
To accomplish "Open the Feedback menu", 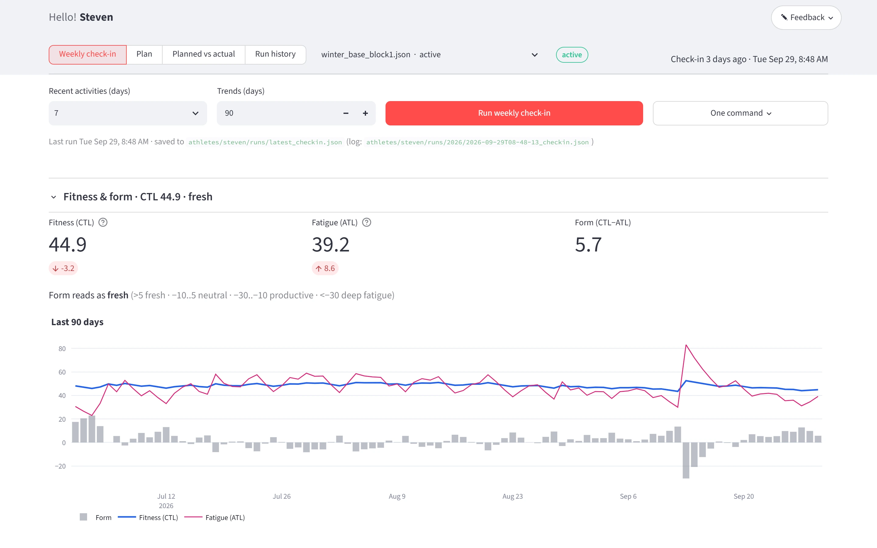I will point(806,17).
